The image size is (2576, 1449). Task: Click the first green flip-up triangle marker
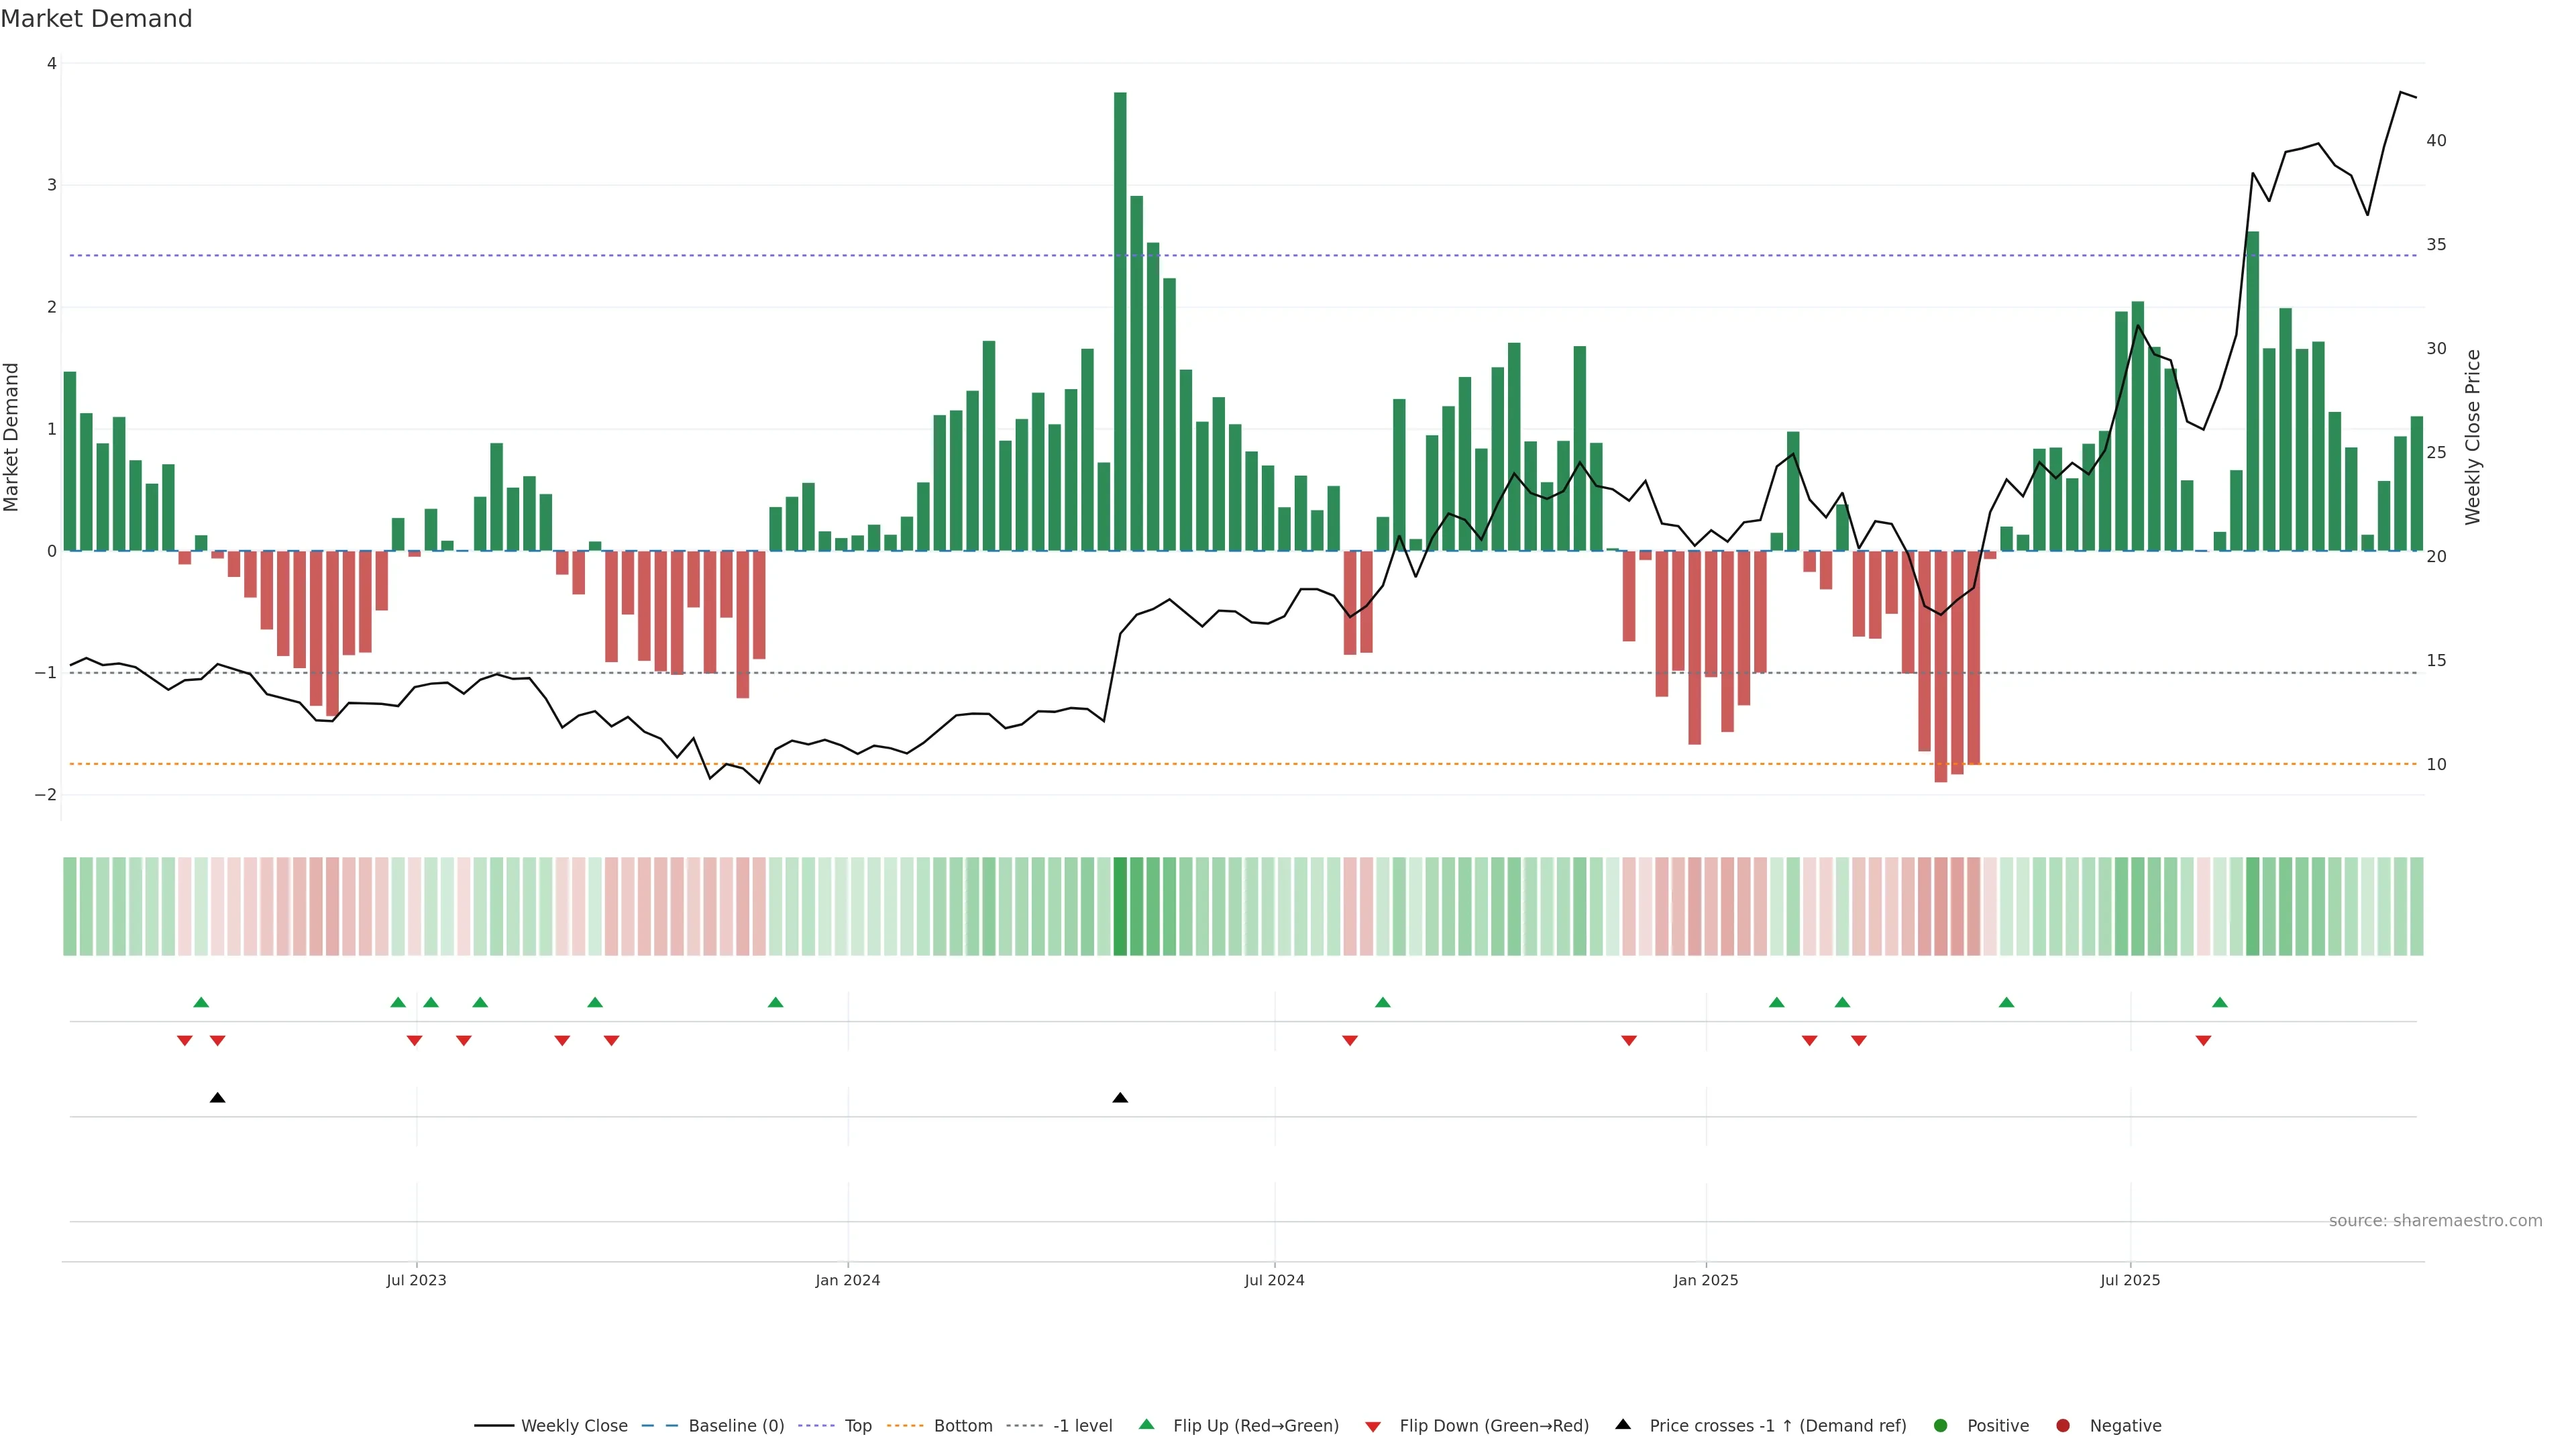pyautogui.click(x=201, y=1003)
